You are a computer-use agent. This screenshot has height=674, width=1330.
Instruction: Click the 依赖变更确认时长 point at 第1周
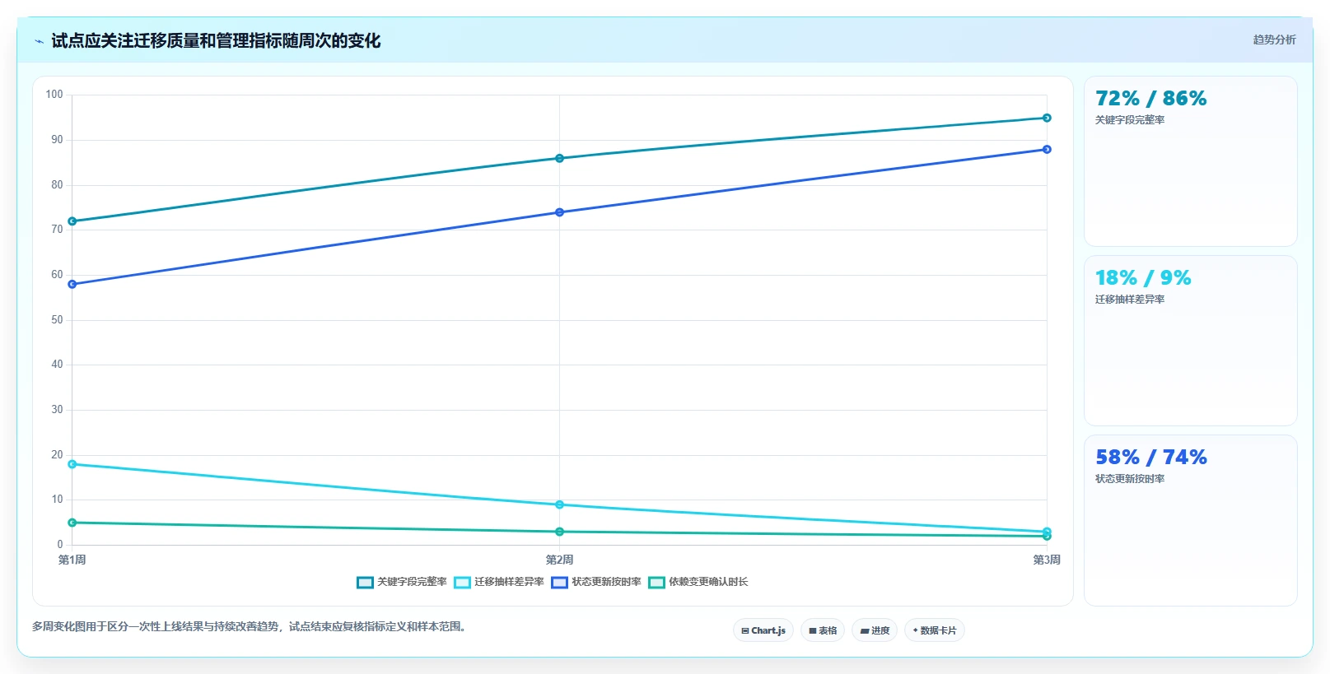pyautogui.click(x=72, y=523)
